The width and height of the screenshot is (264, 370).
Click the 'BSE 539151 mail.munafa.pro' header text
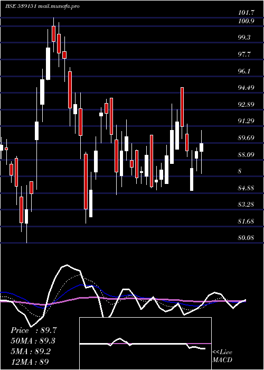tap(42, 6)
